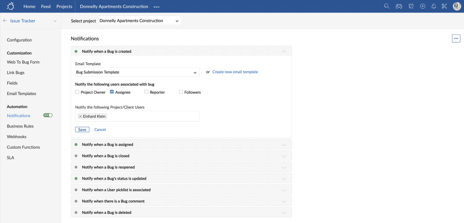464x223 pixels.
Task: Go to Business Rules in sidebar
Action: point(20,126)
